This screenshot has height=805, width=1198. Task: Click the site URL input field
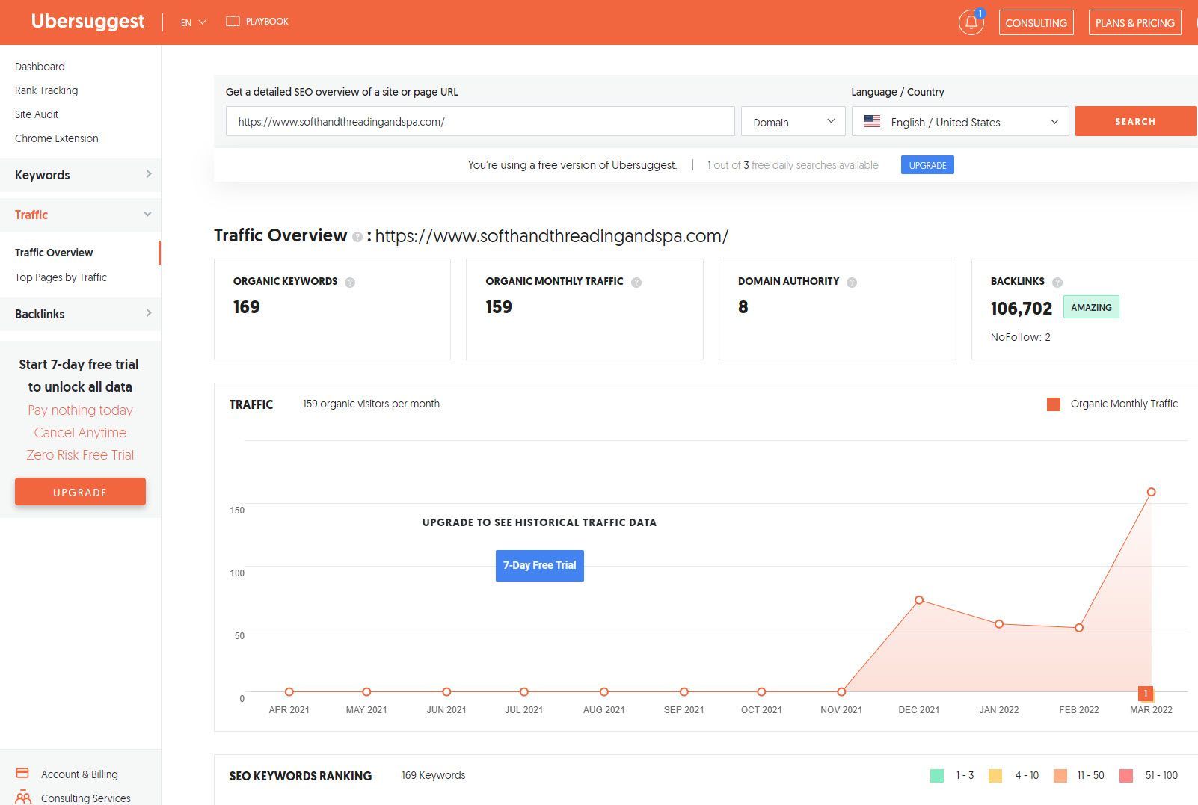(480, 121)
